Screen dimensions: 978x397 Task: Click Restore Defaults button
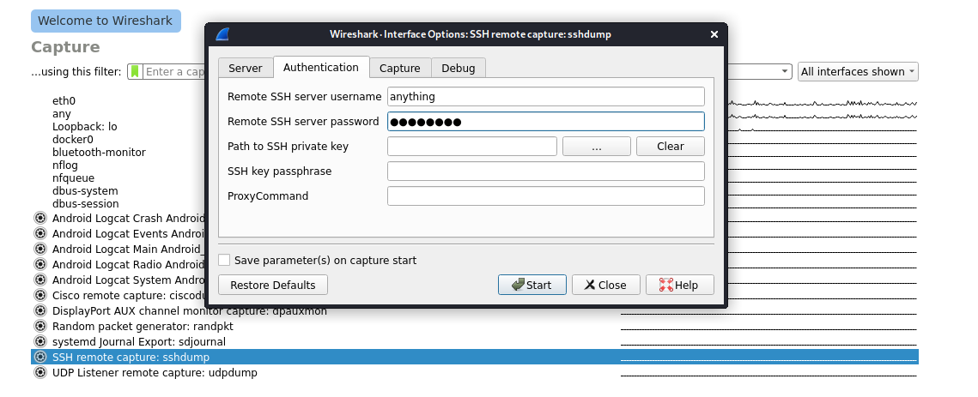point(272,285)
